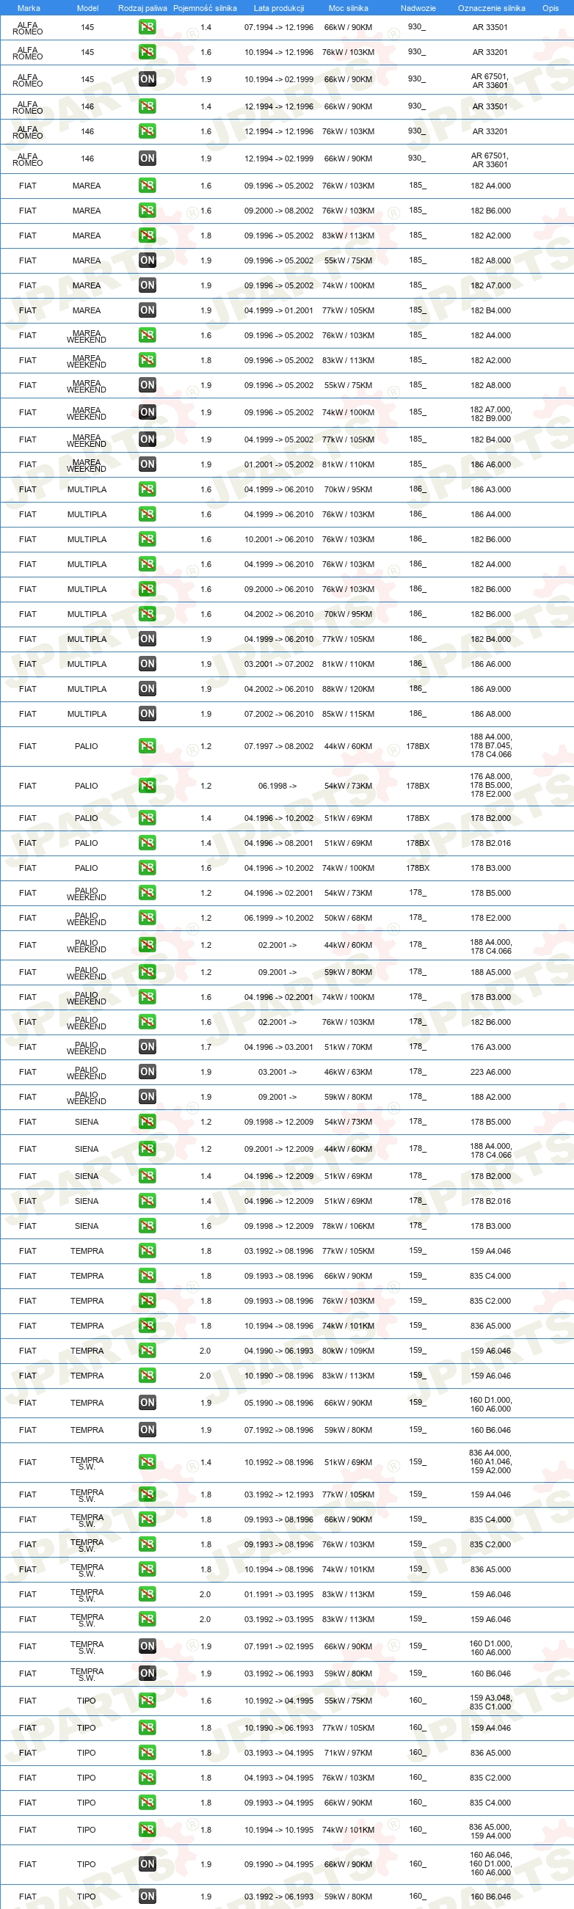574x1909 pixels.
Task: Click petrol icon in Fiat Palio 06.1998 row
Action: 147,786
